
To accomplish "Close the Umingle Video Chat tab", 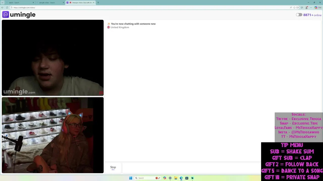I will tap(94, 3).
